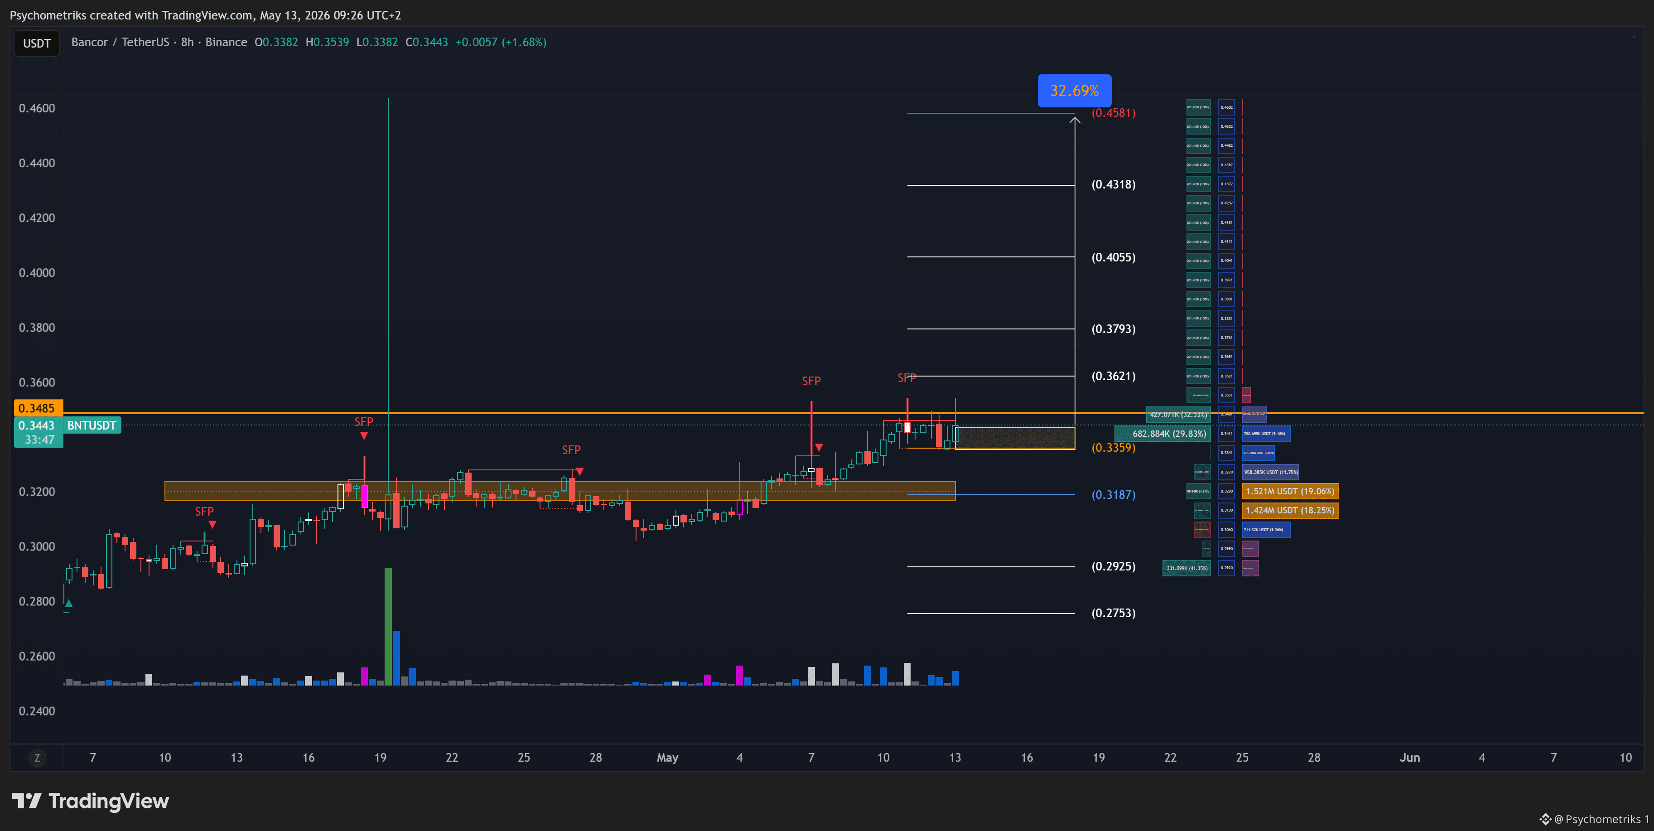Click the Psychometriks TradingView.com header caption
This screenshot has height=831, width=1654.
pos(206,15)
